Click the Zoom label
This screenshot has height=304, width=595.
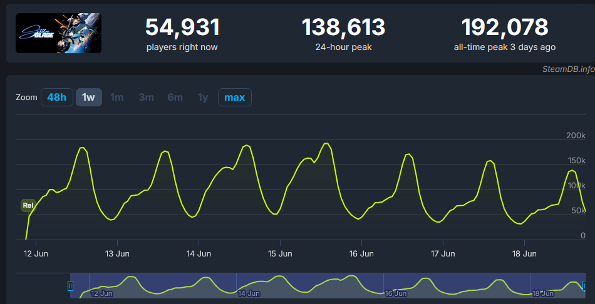(x=26, y=98)
